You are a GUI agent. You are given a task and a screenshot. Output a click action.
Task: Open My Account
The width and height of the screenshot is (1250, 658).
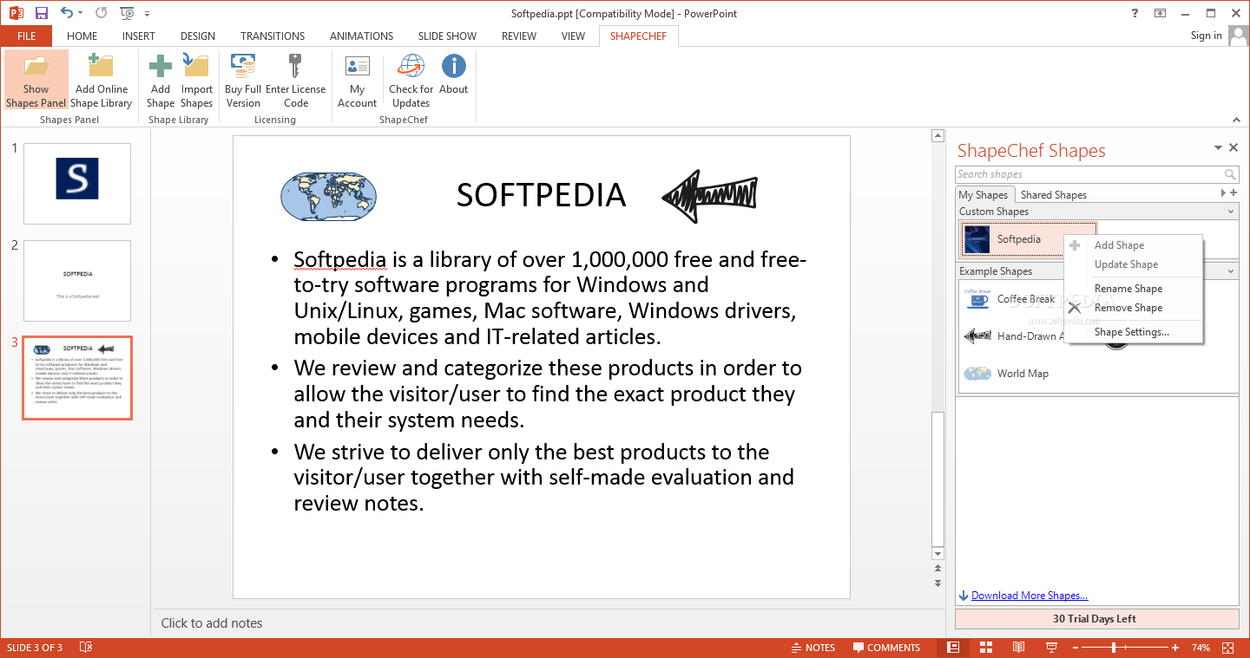358,80
